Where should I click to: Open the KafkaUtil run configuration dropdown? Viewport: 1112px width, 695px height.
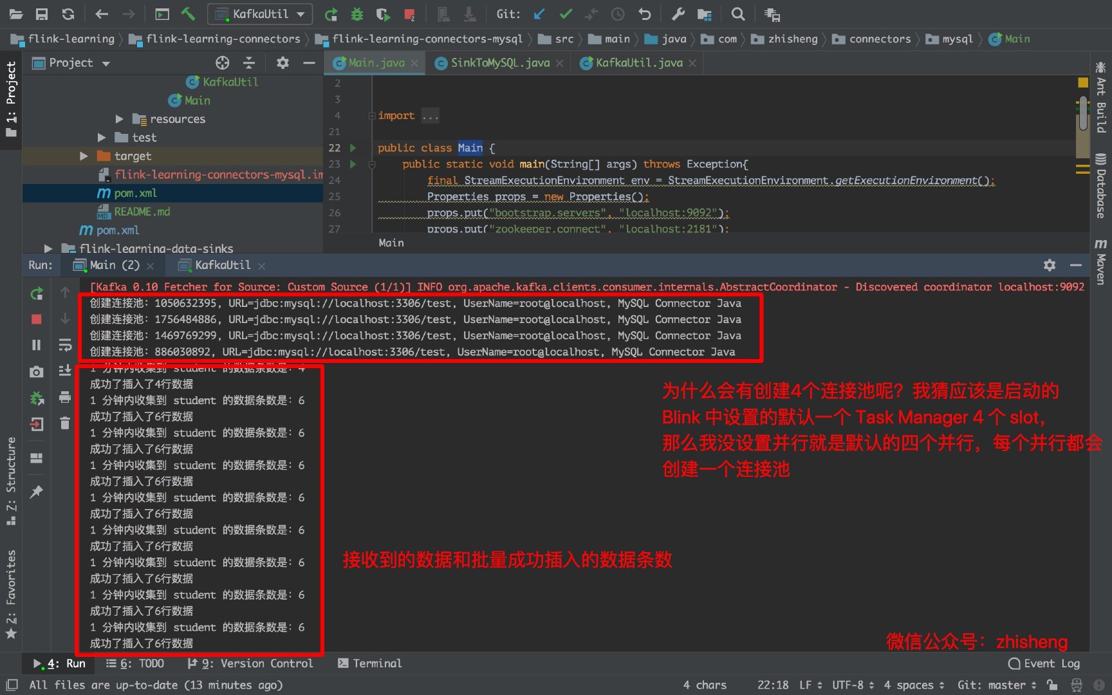[x=260, y=14]
